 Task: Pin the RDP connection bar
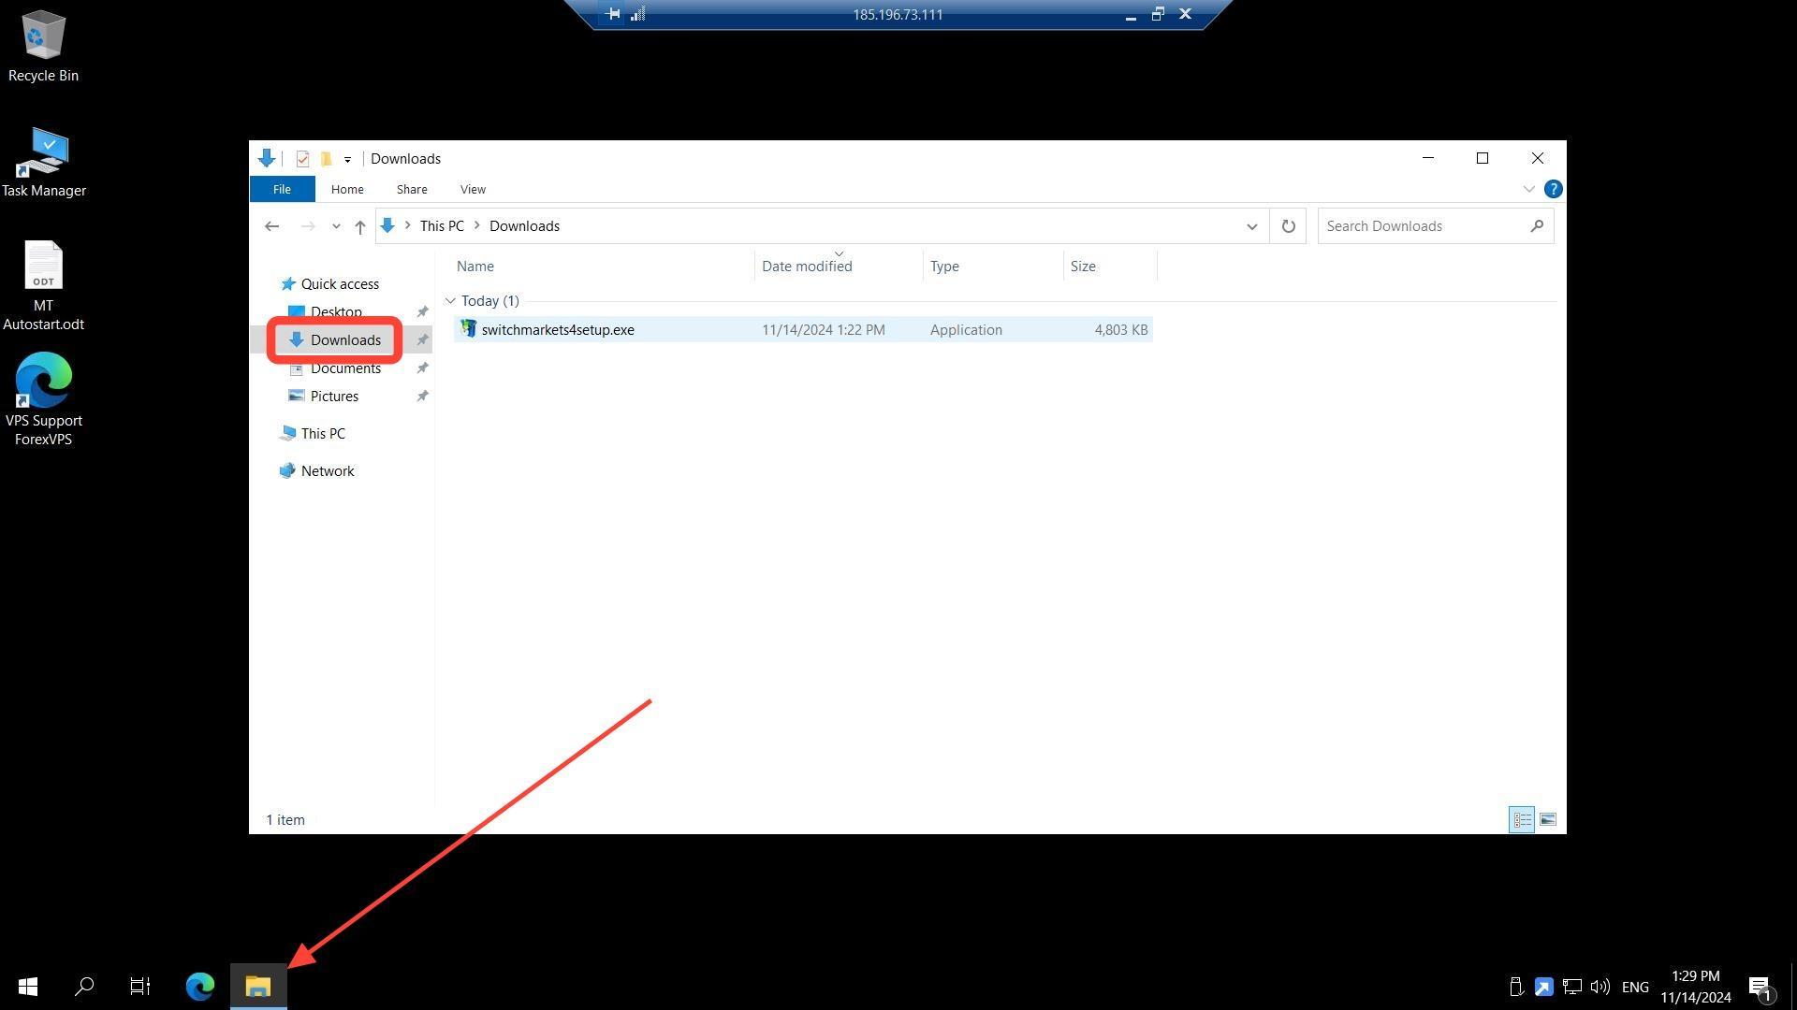tap(612, 14)
